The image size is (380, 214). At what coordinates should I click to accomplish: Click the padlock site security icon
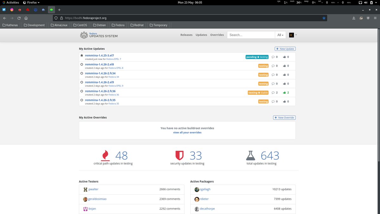click(x=62, y=18)
